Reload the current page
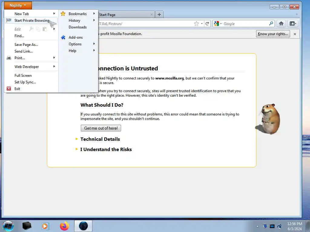Image resolution: width=310 pixels, height=232 pixels. (207, 24)
